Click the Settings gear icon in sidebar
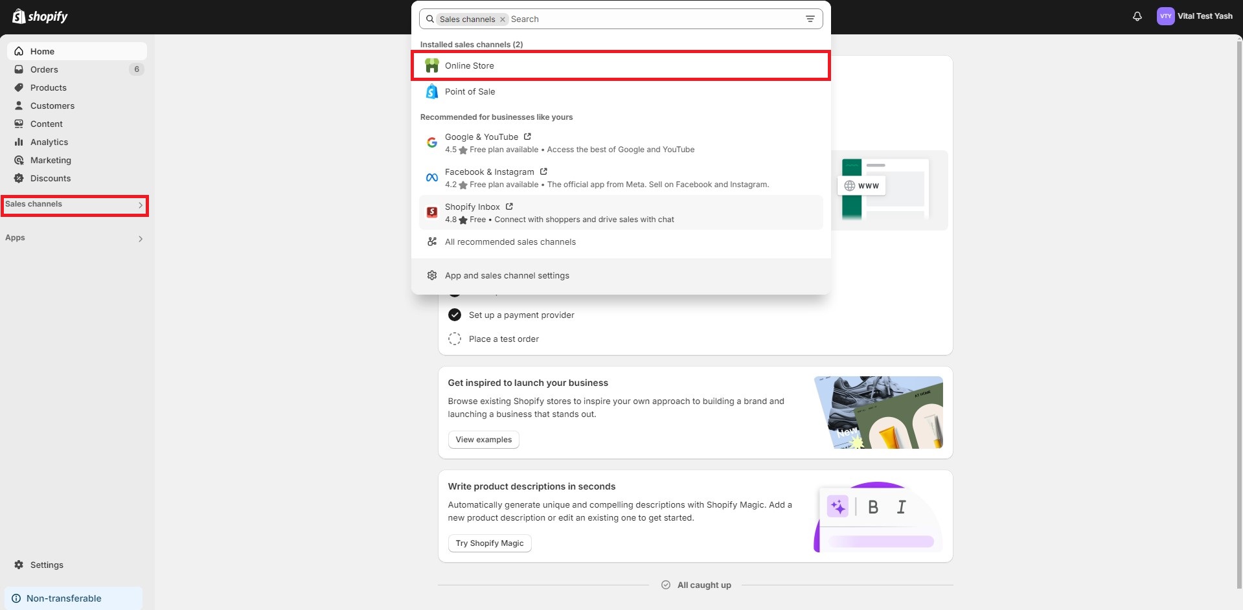The width and height of the screenshot is (1243, 610). (x=19, y=565)
